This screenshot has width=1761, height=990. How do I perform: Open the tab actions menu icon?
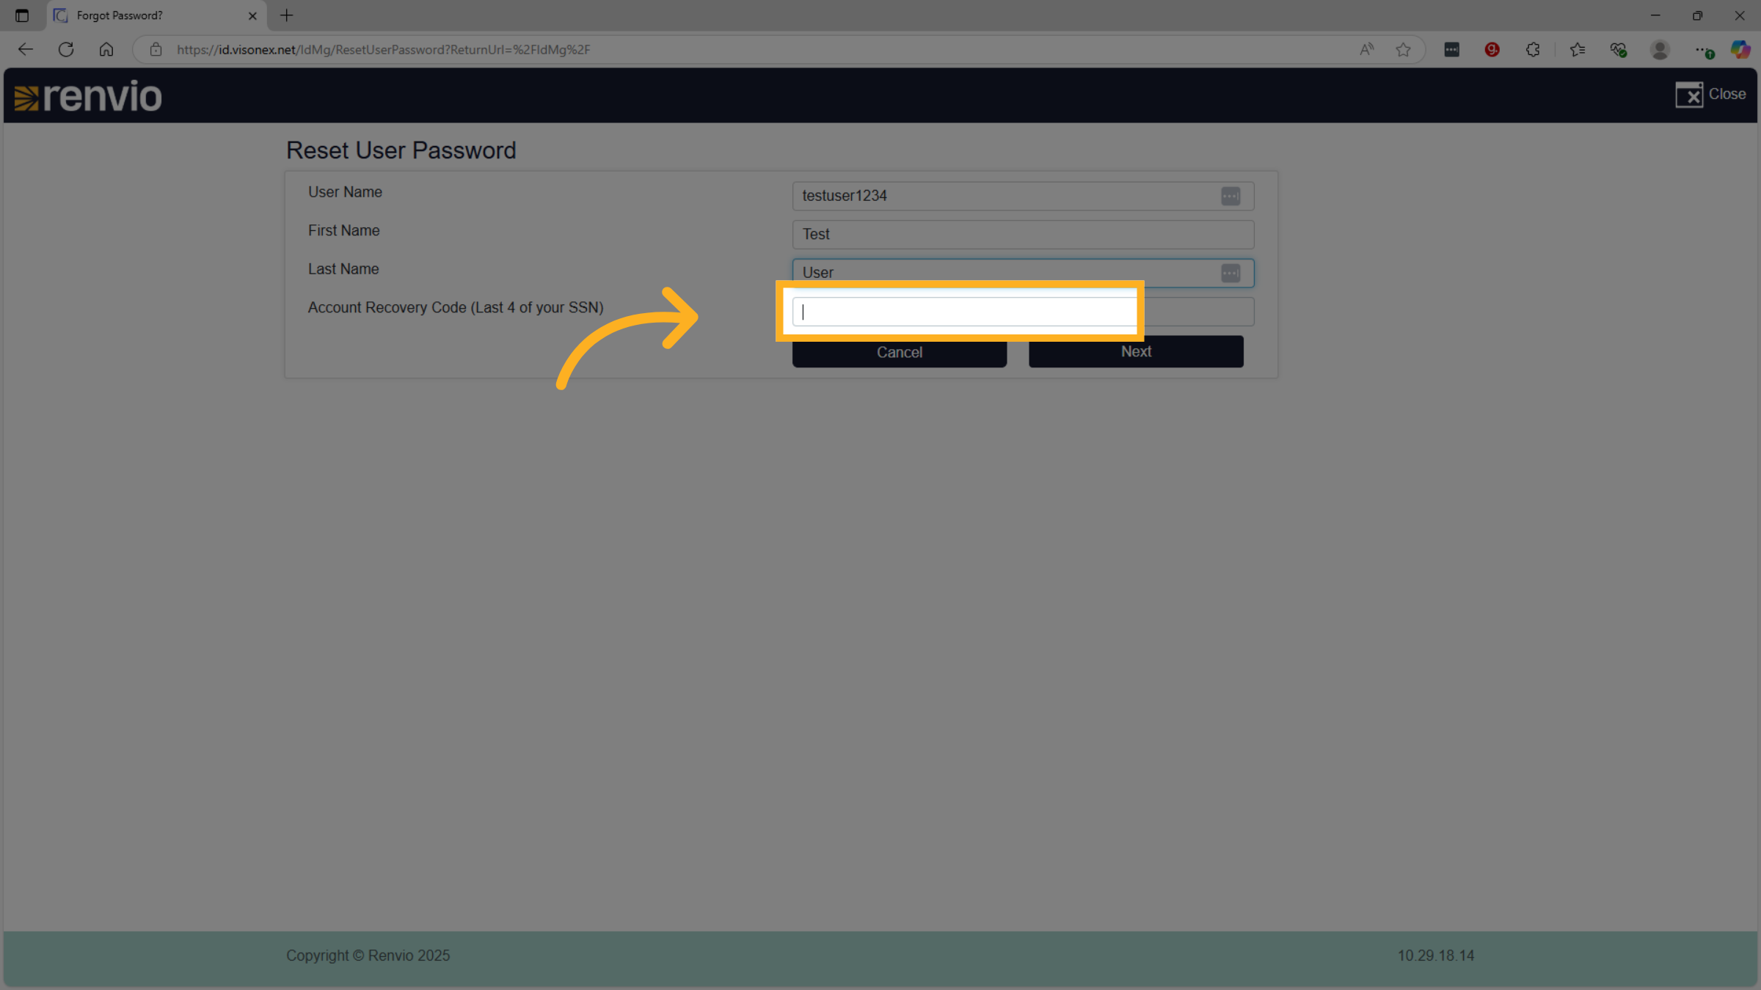click(22, 15)
